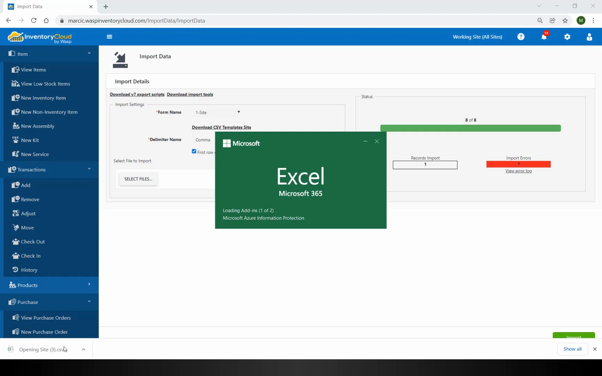Click Download CSV Templates Site link
The height and width of the screenshot is (376, 602).
[221, 127]
